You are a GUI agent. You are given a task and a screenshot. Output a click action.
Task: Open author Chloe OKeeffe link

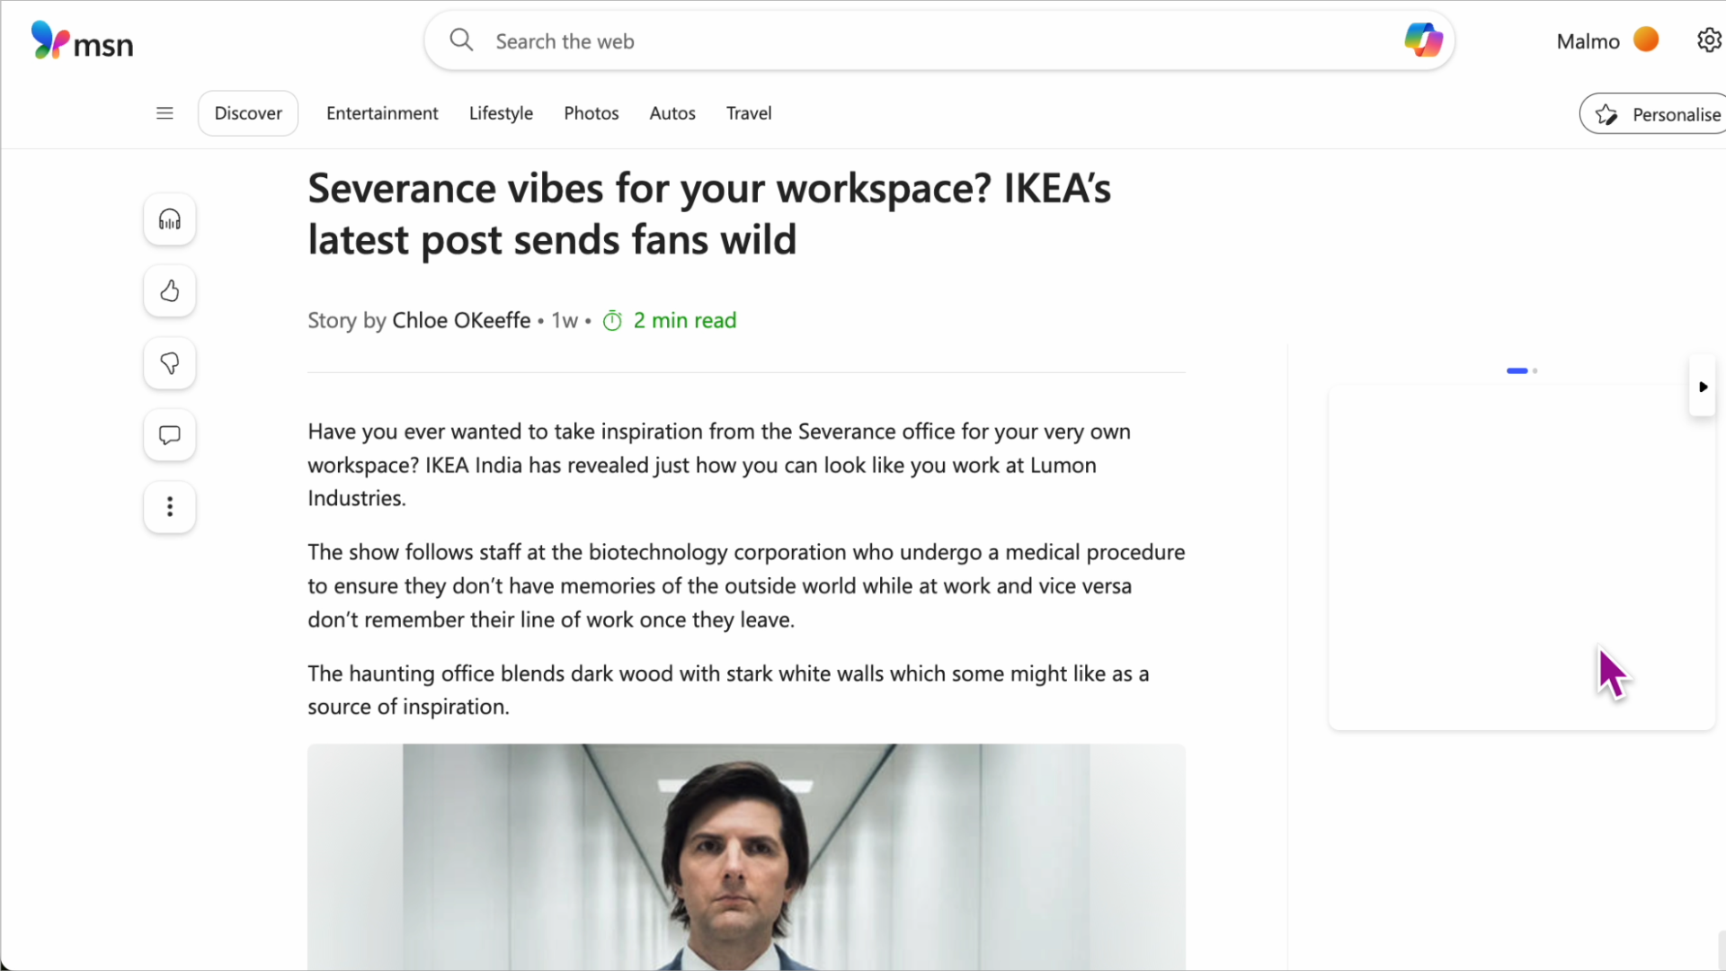tap(461, 321)
